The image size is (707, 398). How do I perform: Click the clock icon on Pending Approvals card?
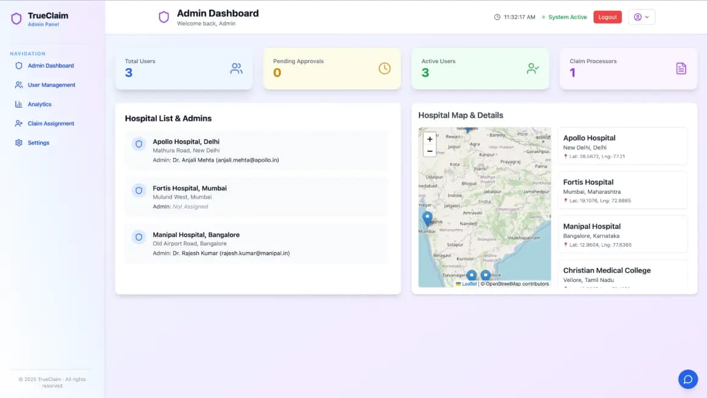[x=384, y=68]
